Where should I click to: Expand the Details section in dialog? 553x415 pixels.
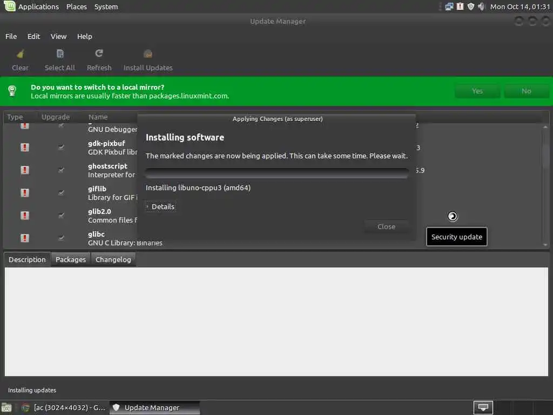[160, 206]
